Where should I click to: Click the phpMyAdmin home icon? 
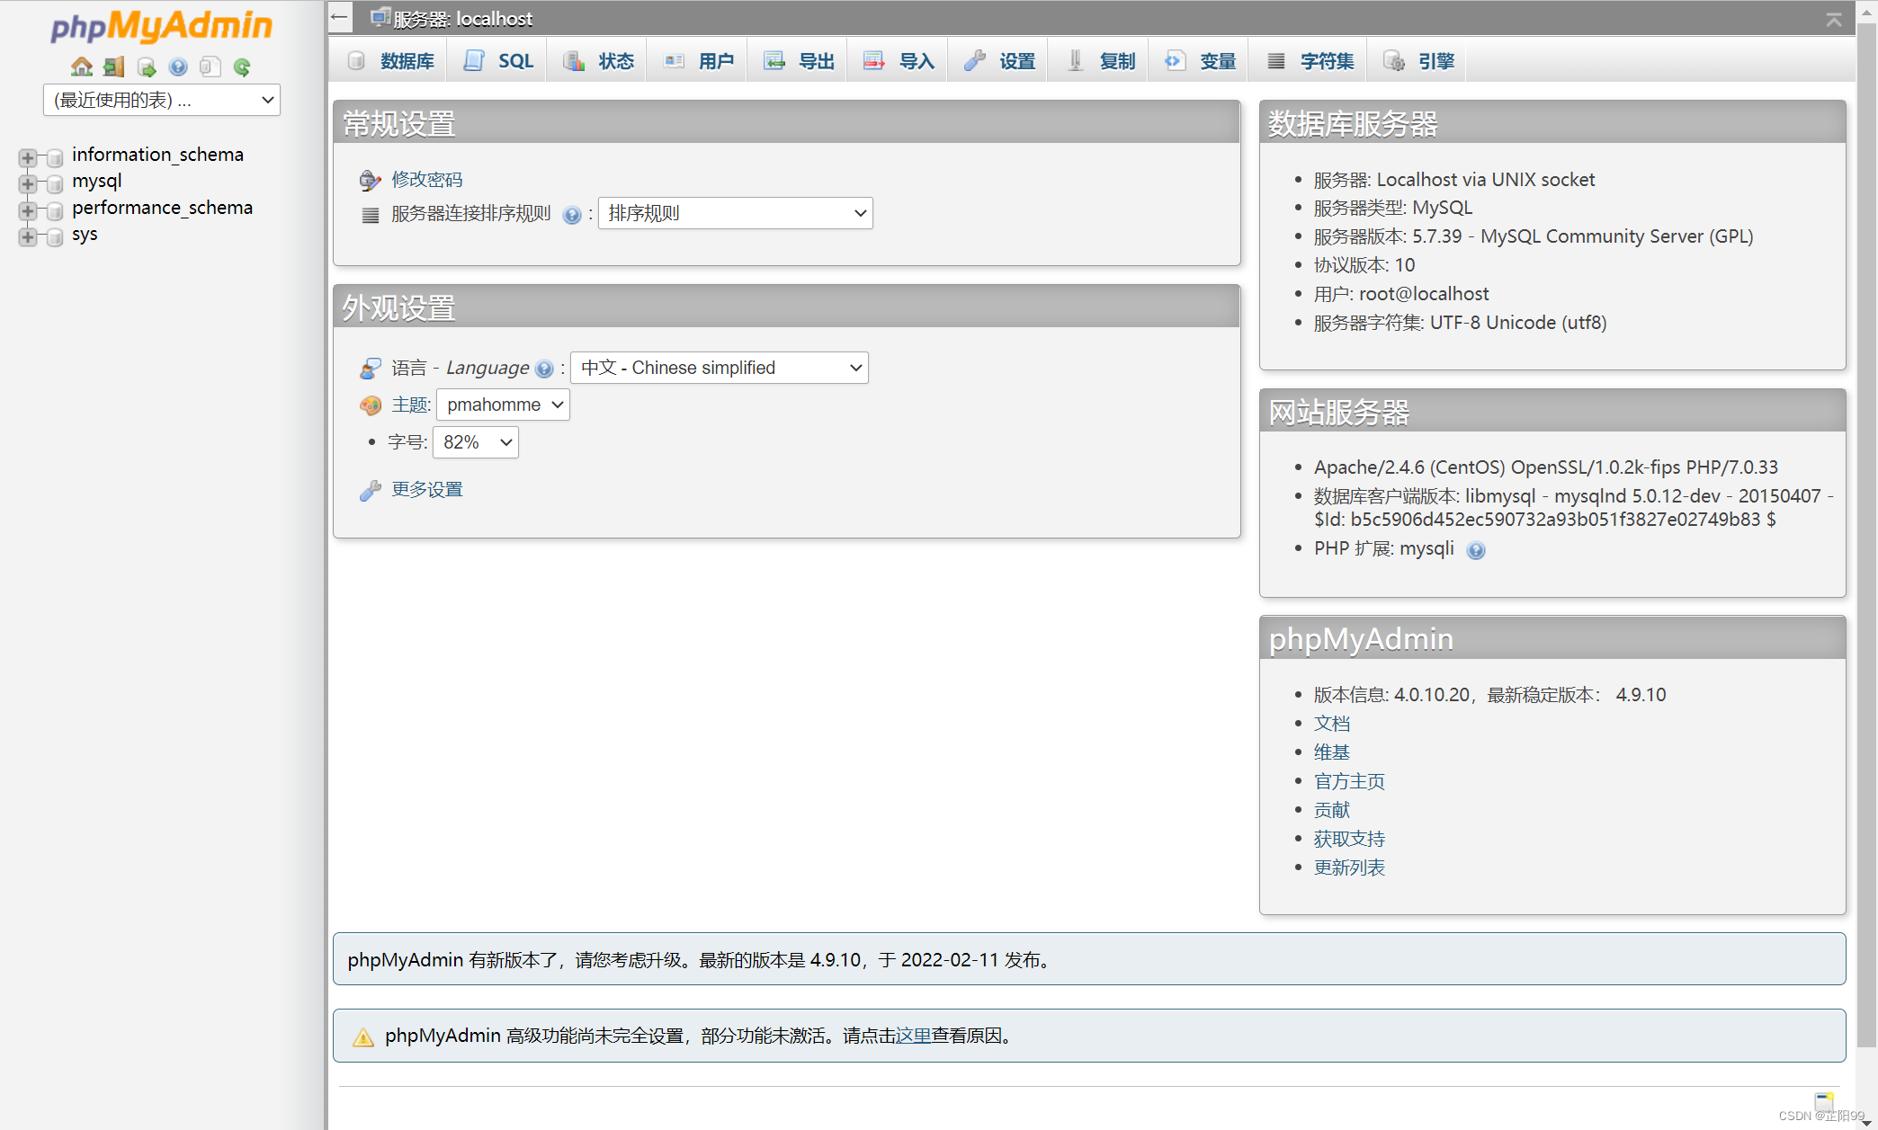pyautogui.click(x=81, y=66)
